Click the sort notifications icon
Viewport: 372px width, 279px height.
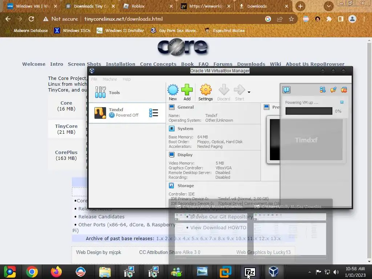tap(323, 89)
